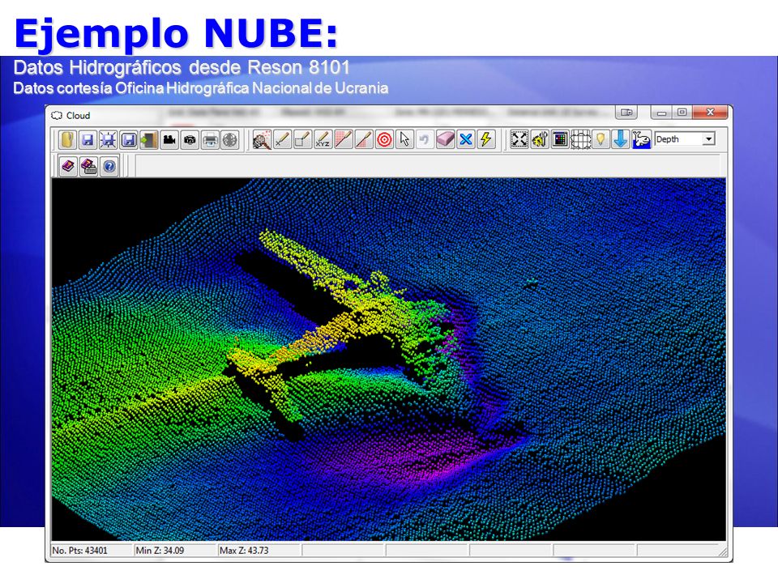Toggle the light bulb lighting icon
This screenshot has height=583, width=778.
tap(601, 140)
